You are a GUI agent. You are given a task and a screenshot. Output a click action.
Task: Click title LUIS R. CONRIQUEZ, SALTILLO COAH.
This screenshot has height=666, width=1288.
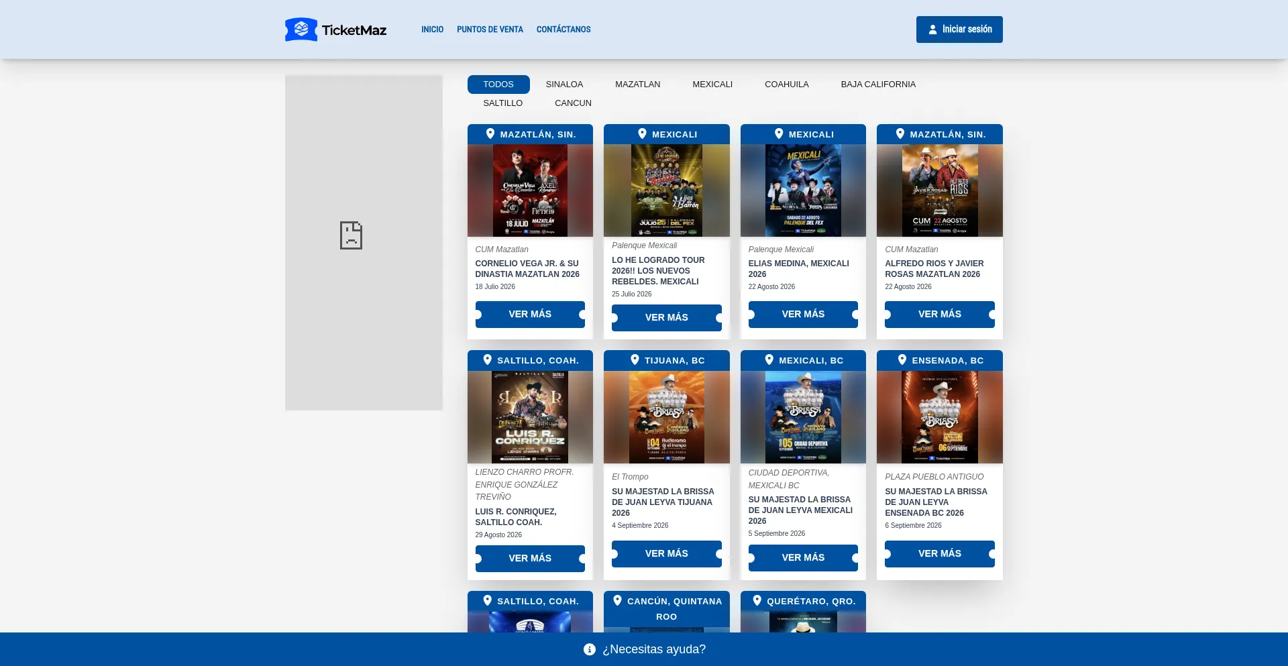[516, 517]
